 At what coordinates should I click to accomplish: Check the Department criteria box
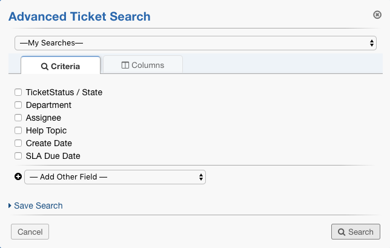point(18,105)
